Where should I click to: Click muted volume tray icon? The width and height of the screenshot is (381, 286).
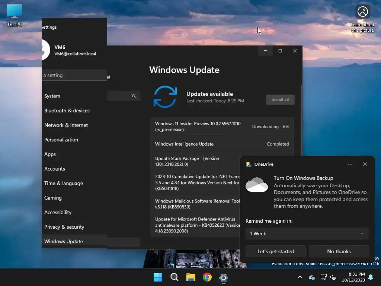tap(333, 277)
